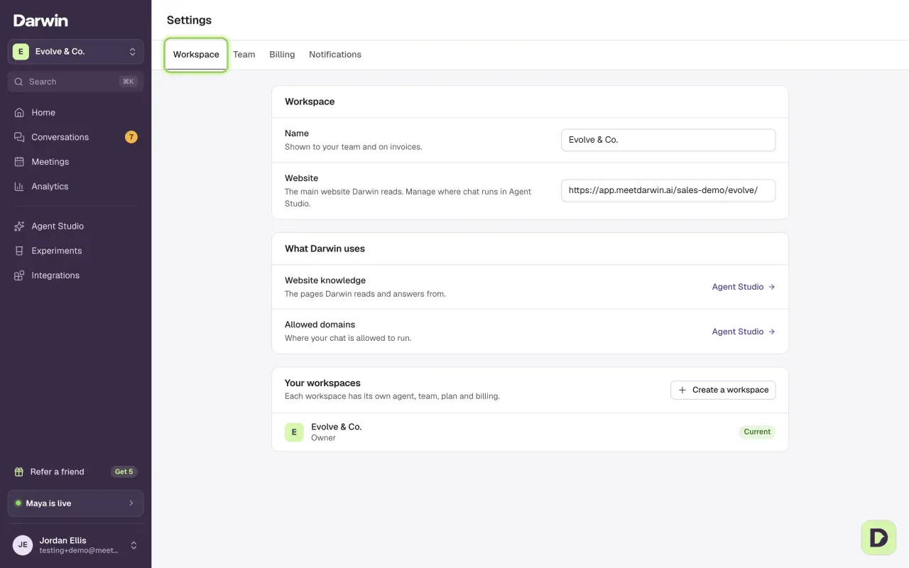Click the Analytics bar chart icon
909x568 pixels.
(19, 186)
